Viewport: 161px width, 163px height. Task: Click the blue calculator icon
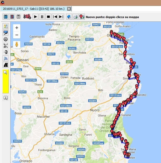click(x=6, y=17)
